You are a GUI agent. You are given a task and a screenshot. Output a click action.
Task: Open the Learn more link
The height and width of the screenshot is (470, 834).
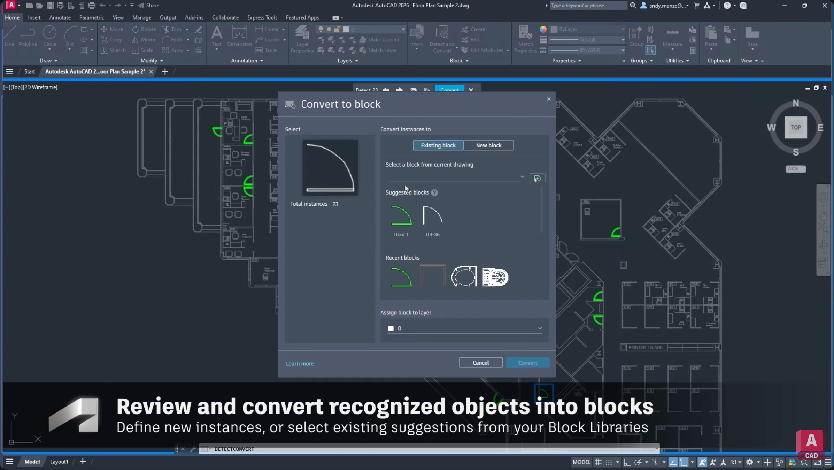coord(300,364)
